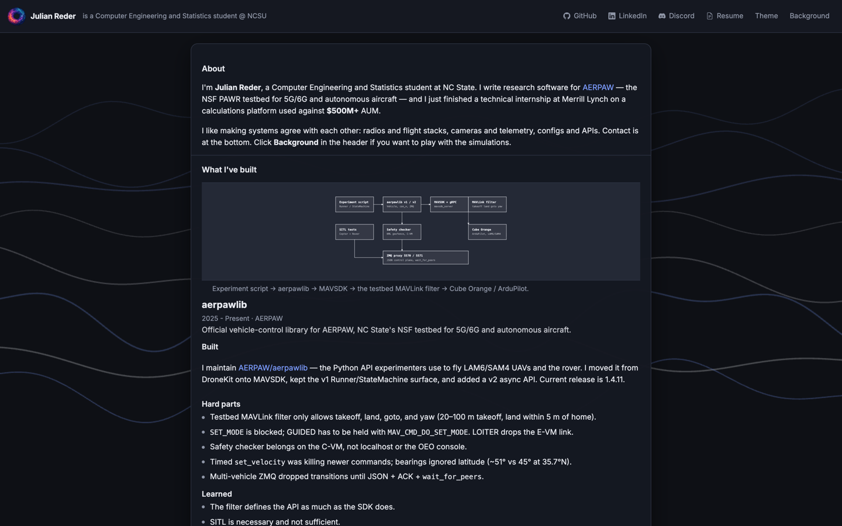Click the "Learned" subheading
The width and height of the screenshot is (842, 526).
tap(217, 494)
